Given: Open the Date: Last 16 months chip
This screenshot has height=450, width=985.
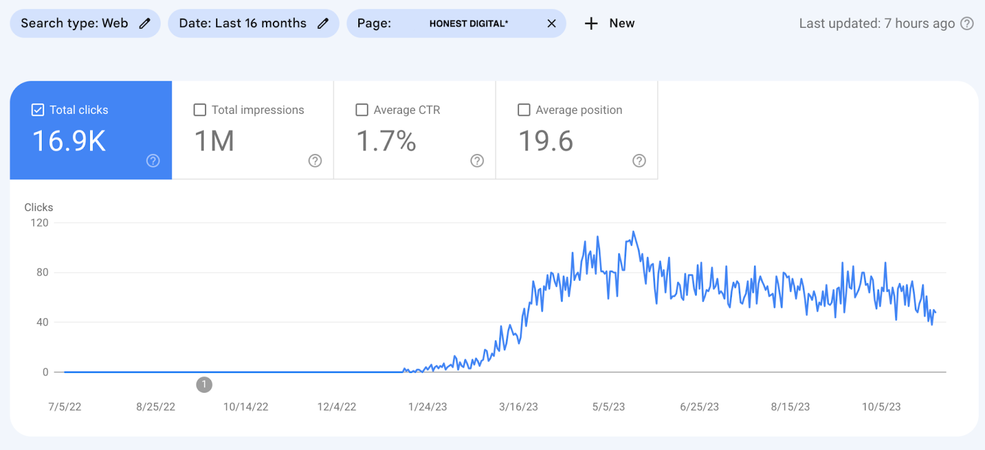Looking at the screenshot, I should tap(243, 23).
